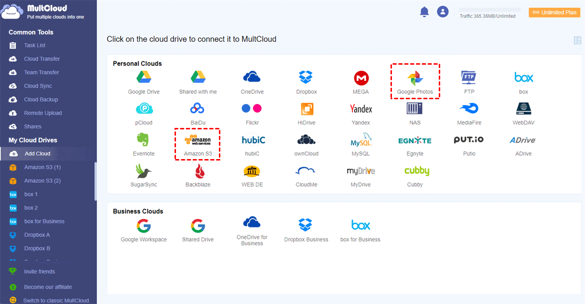This screenshot has height=304, width=585.
Task: Choose MediaFire cloud
Action: [x=469, y=113]
